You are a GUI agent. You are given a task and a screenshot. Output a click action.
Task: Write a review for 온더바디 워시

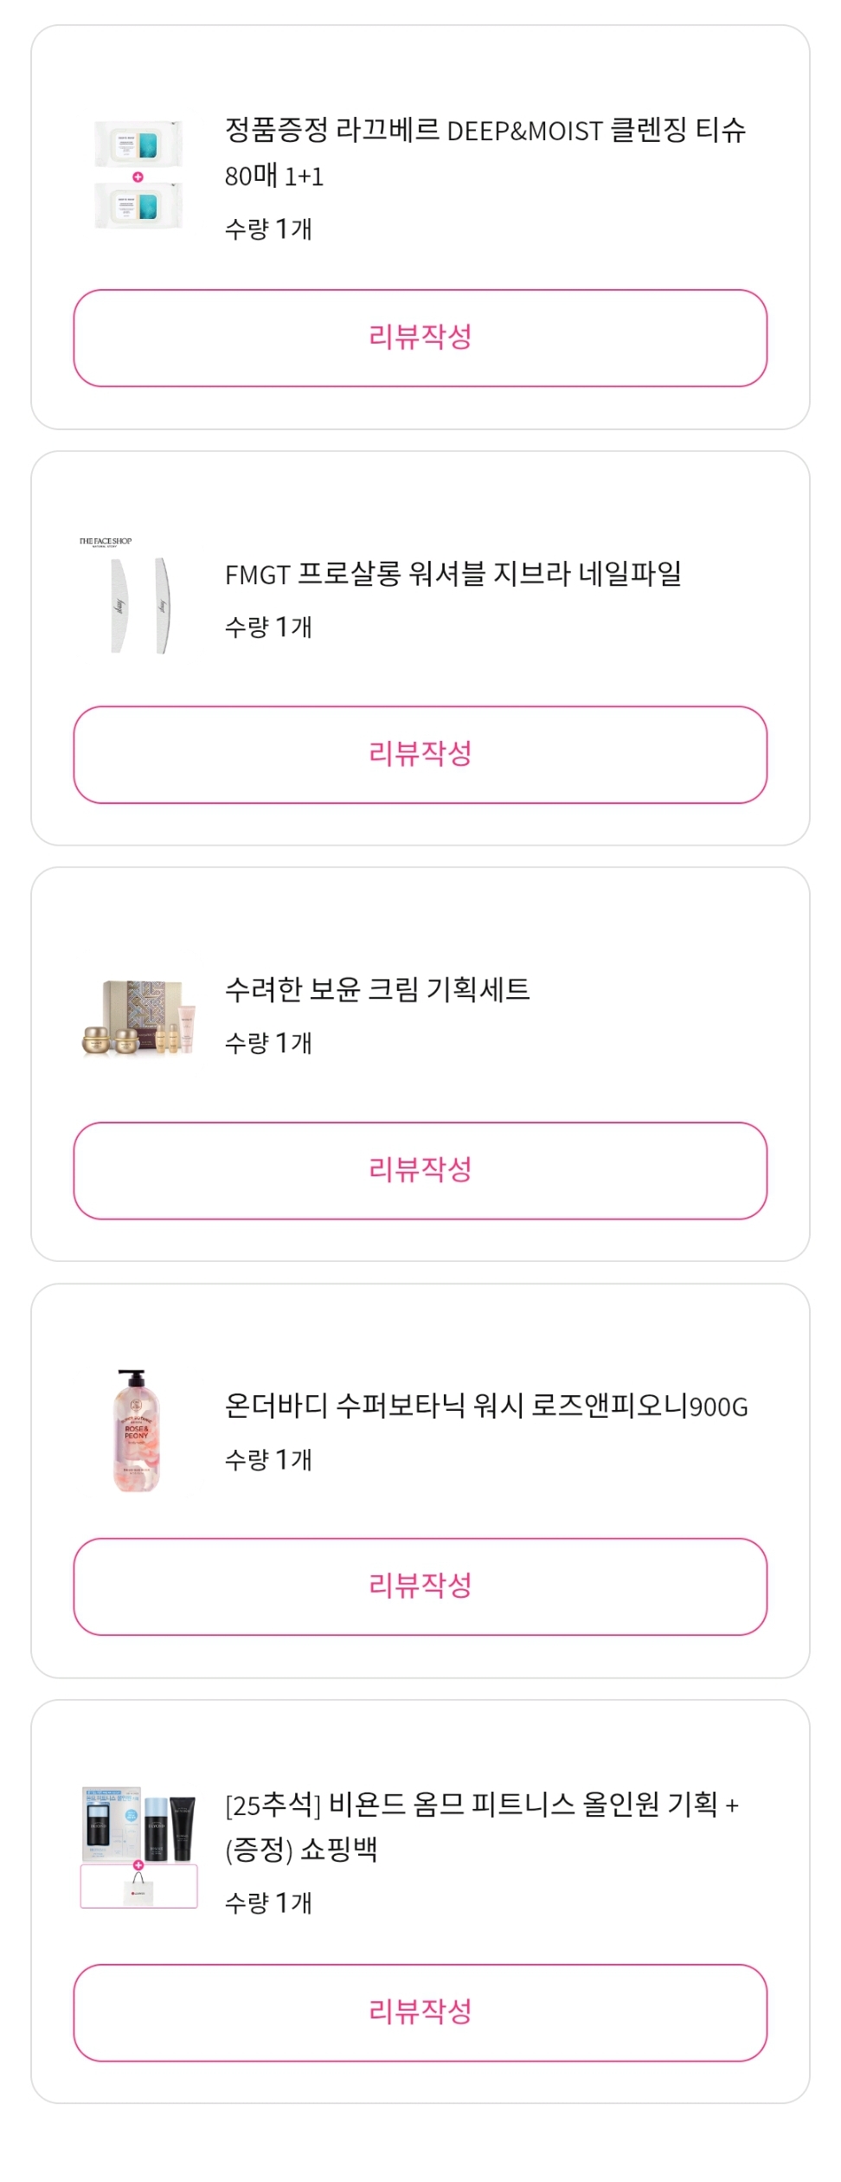coord(420,1586)
